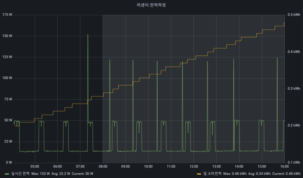Select the 0.4 kWh right axis label
Viewport: 303px width, 178px height.
click(x=294, y=52)
